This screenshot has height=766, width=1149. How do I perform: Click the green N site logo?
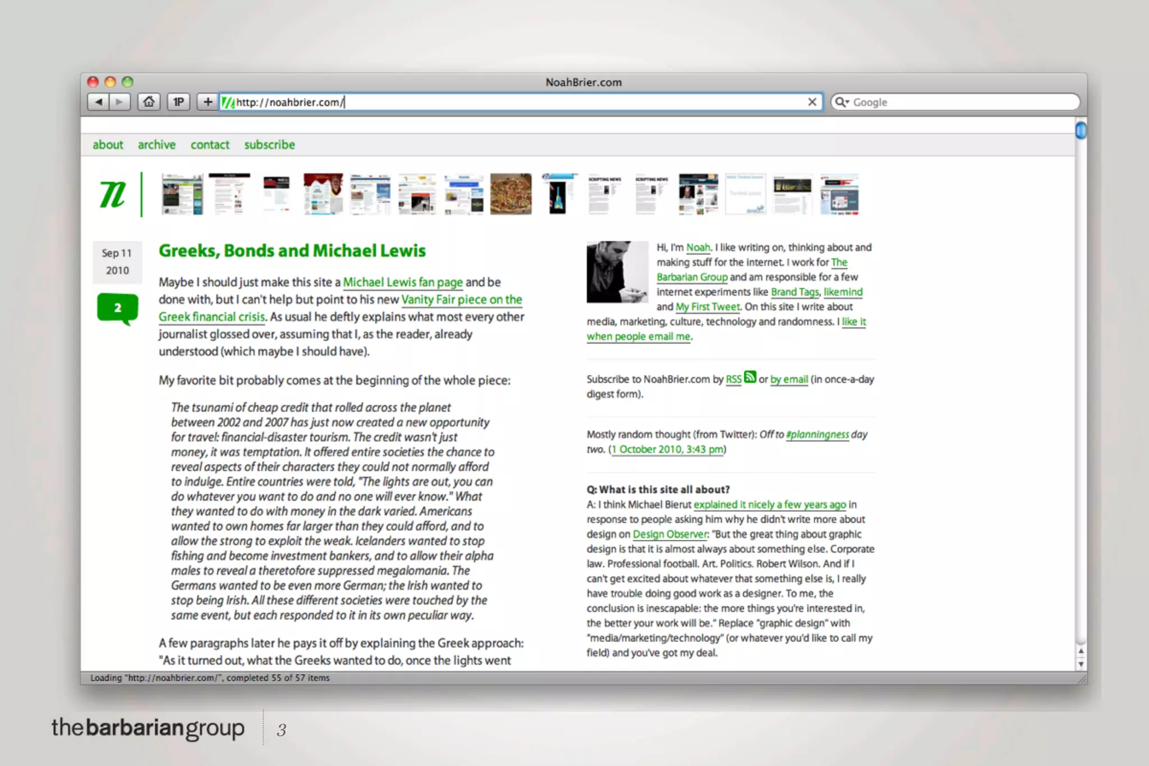click(112, 194)
